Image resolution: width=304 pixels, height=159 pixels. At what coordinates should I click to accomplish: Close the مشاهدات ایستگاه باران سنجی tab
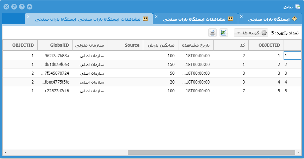pyautogui.click(x=156, y=16)
